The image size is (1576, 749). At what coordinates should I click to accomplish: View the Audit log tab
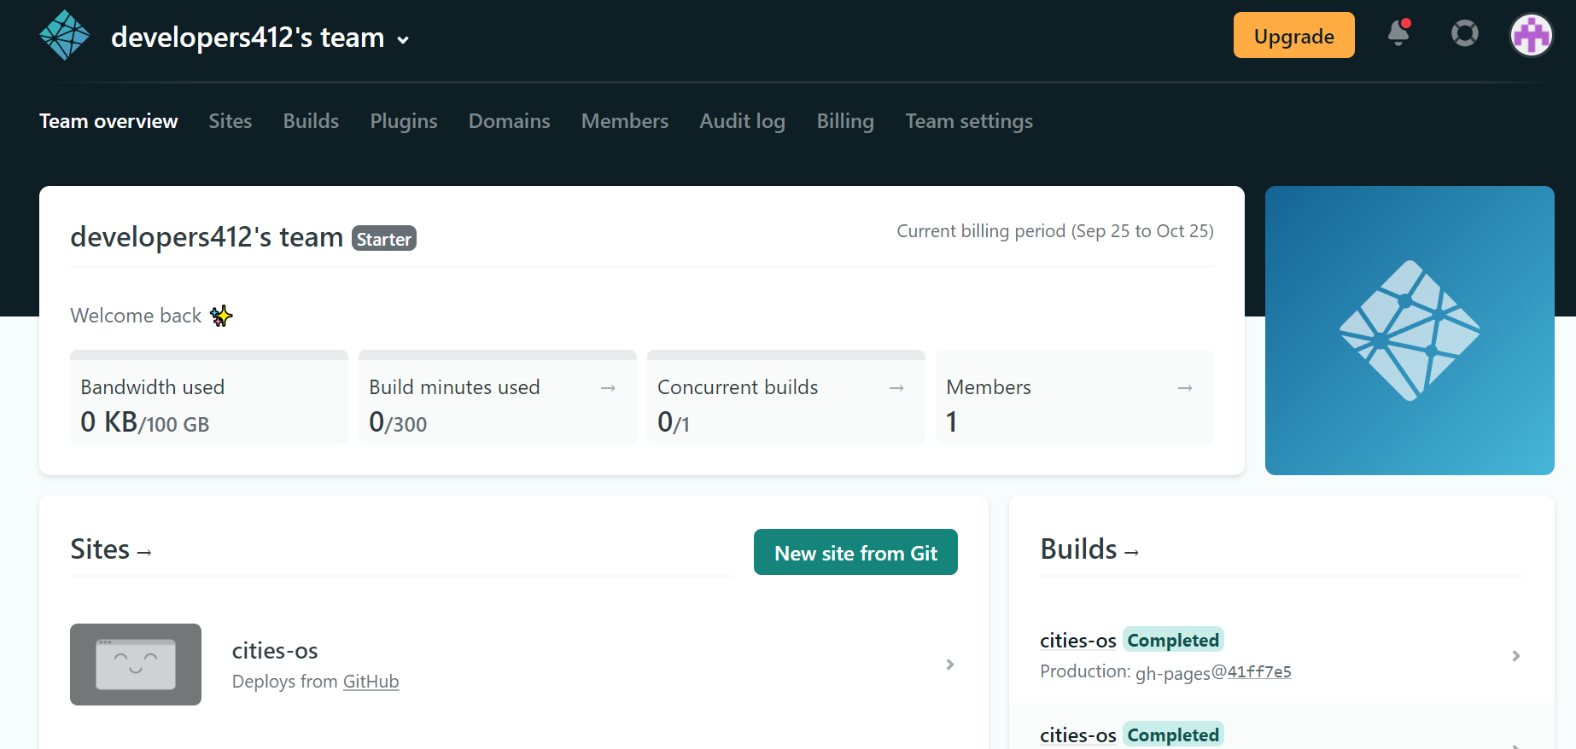[x=743, y=121]
